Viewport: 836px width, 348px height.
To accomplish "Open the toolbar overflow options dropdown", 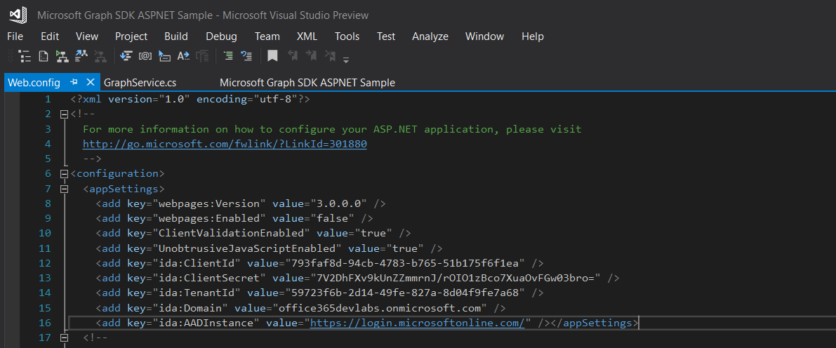I will pos(346,59).
